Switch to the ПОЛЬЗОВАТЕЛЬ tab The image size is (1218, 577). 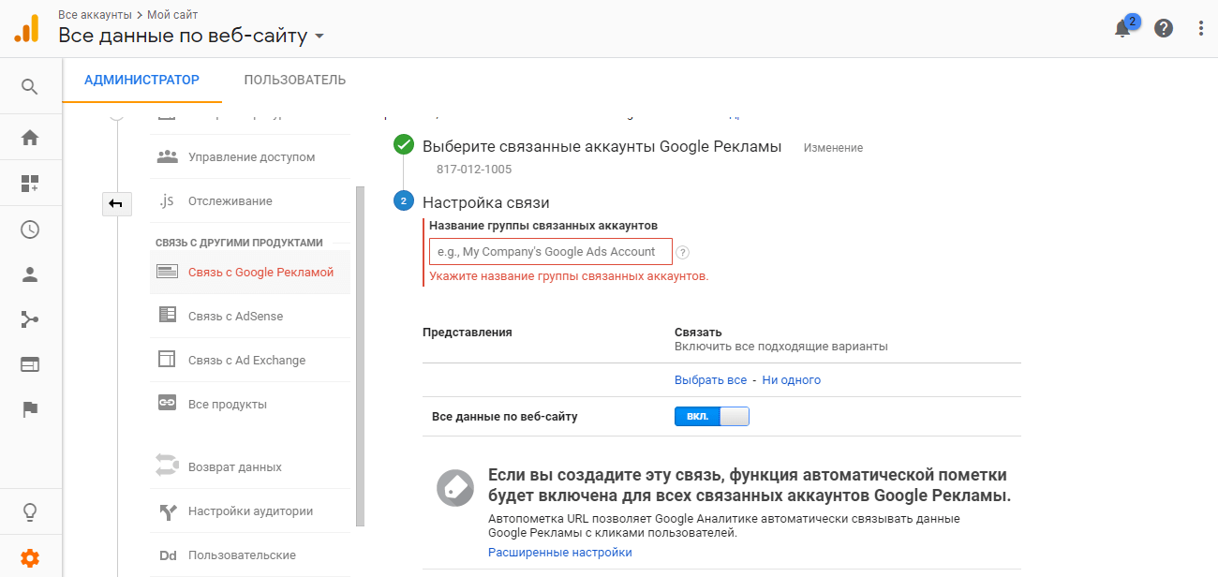click(x=293, y=80)
